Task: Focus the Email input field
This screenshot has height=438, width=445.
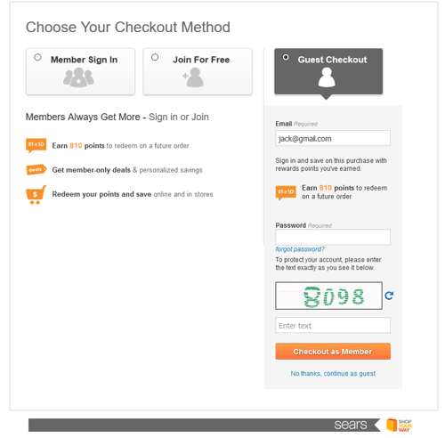Action: coord(333,138)
